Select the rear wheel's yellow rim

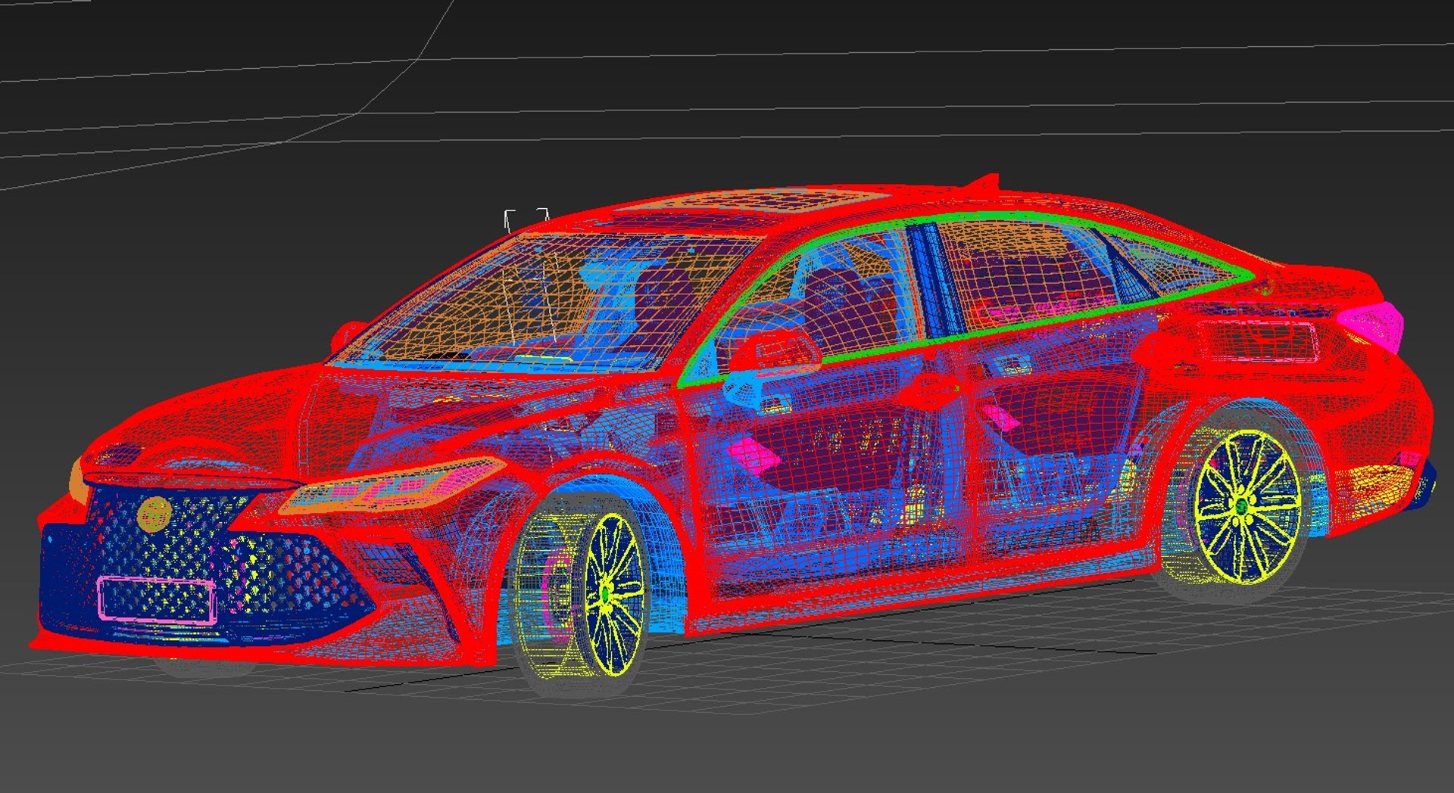click(x=1247, y=506)
